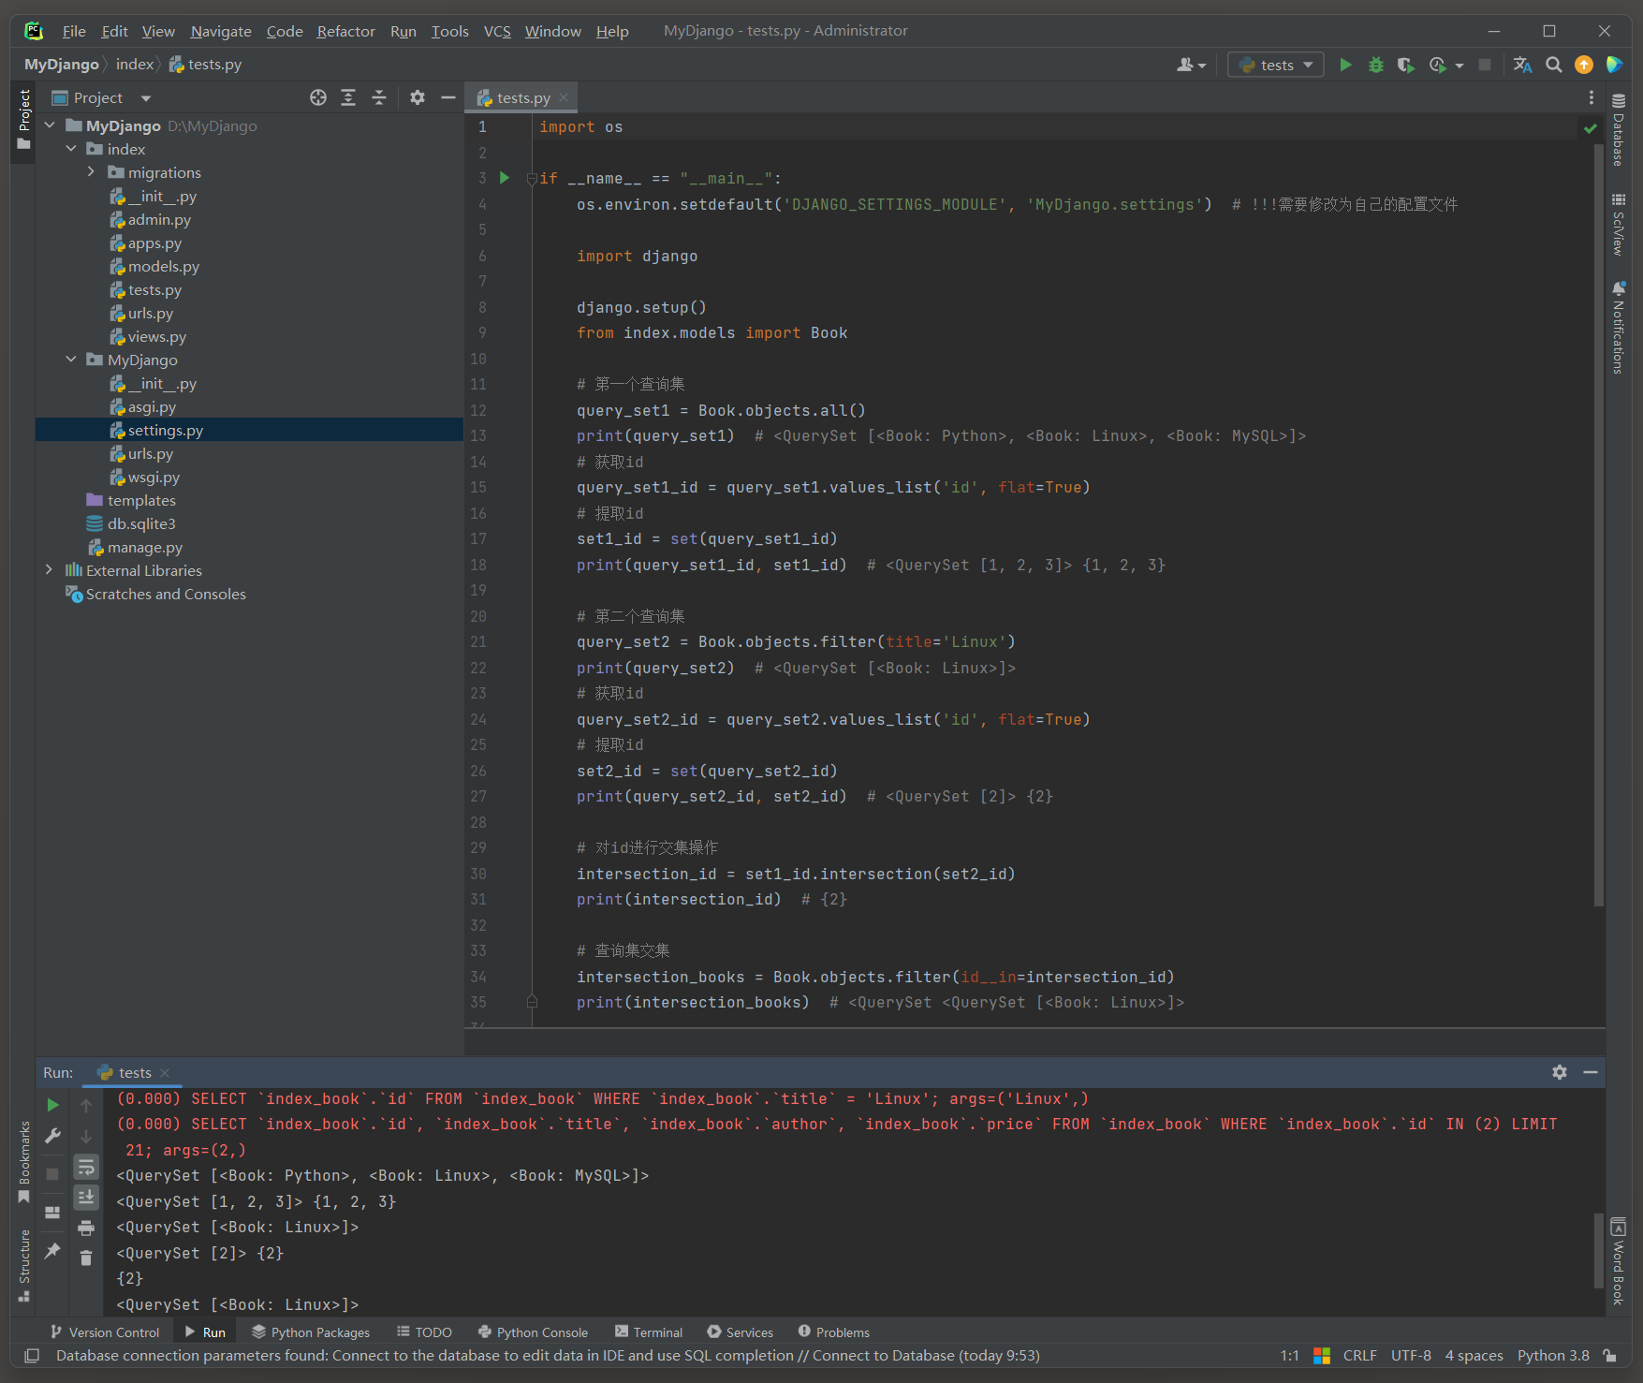Open Run panel settings gear
Viewport: 1643px width, 1383px height.
tap(1560, 1072)
